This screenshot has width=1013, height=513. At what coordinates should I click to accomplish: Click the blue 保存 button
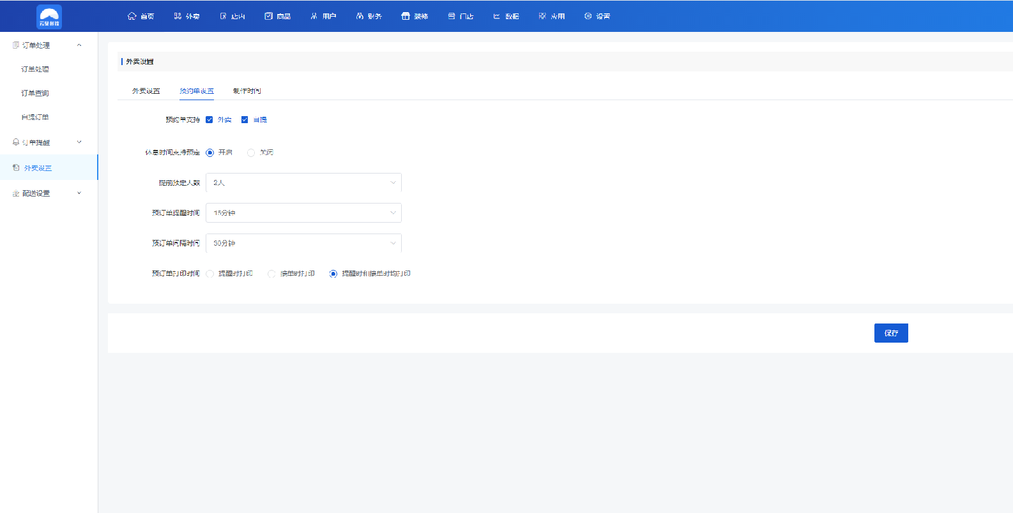891,333
